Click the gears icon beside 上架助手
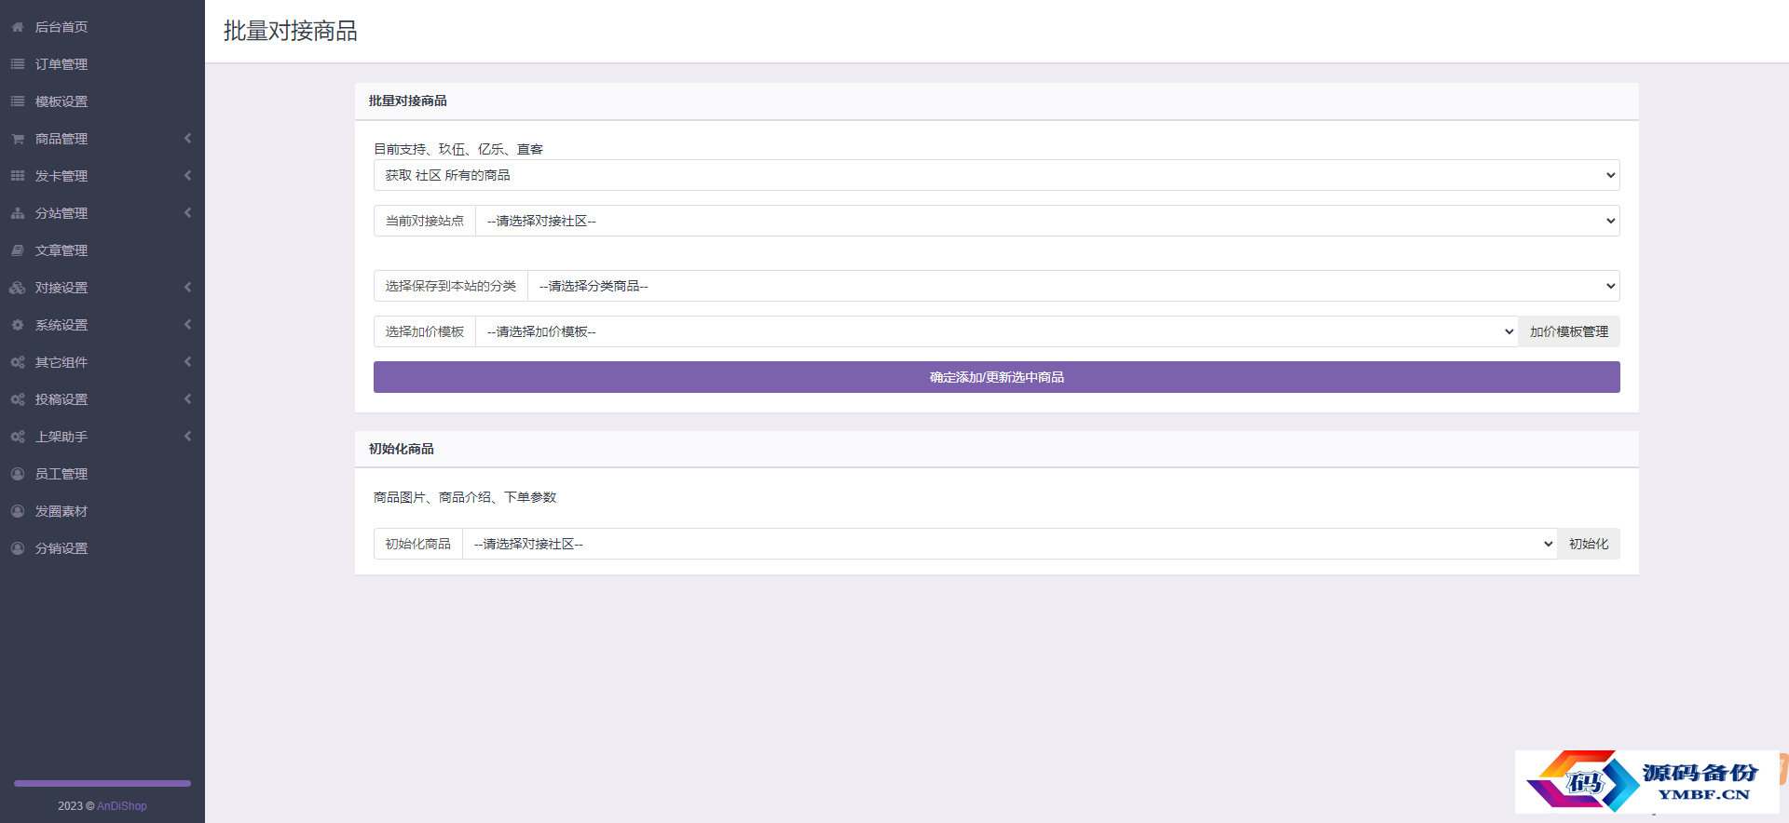Screen dimensions: 1789x823 pyautogui.click(x=18, y=437)
